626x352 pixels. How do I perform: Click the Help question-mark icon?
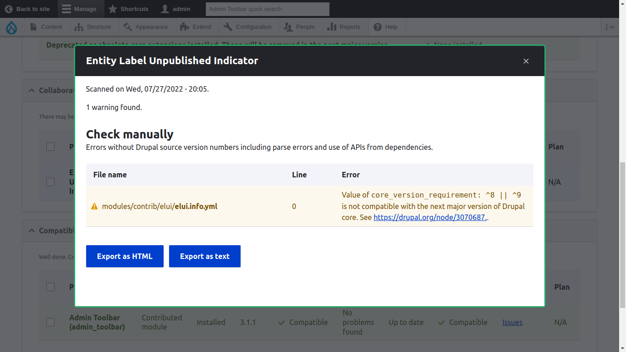coord(377,27)
